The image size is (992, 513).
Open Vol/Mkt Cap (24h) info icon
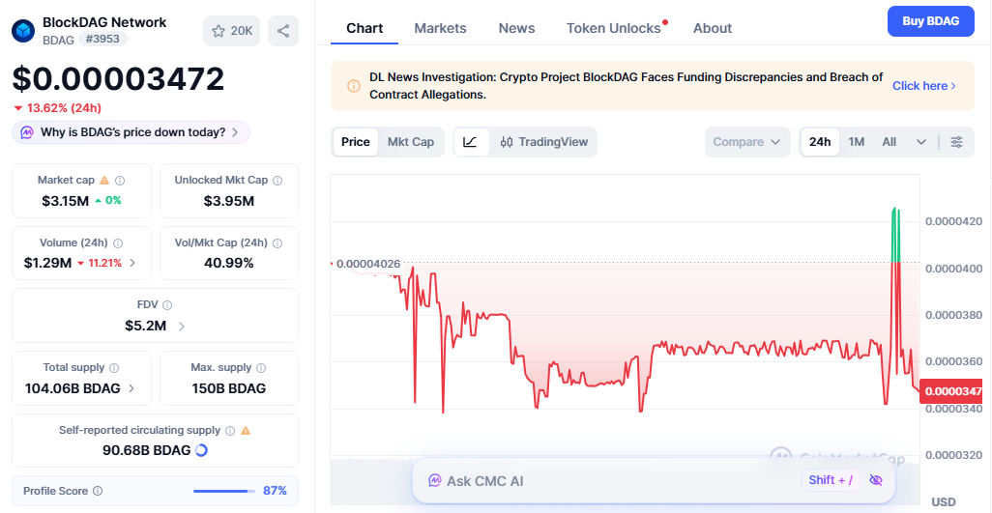(x=277, y=243)
